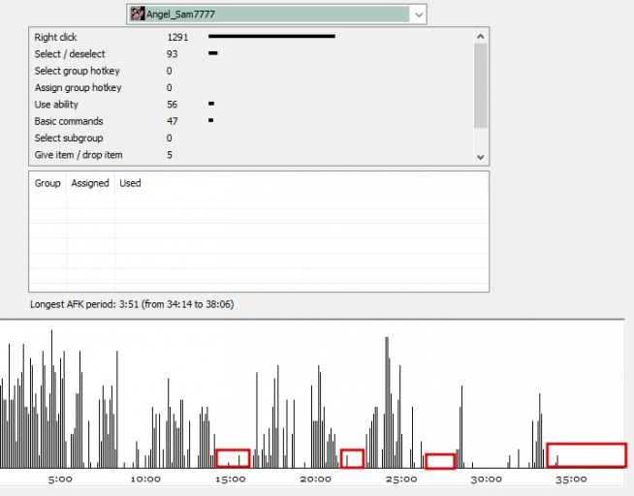Select the "Select / deselect" row
The height and width of the screenshot is (496, 634).
(x=251, y=54)
